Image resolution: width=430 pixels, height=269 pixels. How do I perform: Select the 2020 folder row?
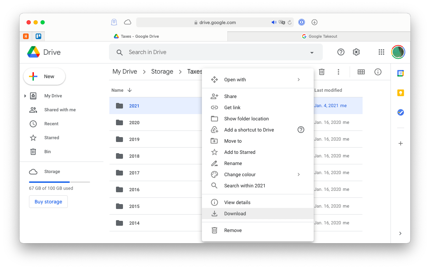coord(236,122)
